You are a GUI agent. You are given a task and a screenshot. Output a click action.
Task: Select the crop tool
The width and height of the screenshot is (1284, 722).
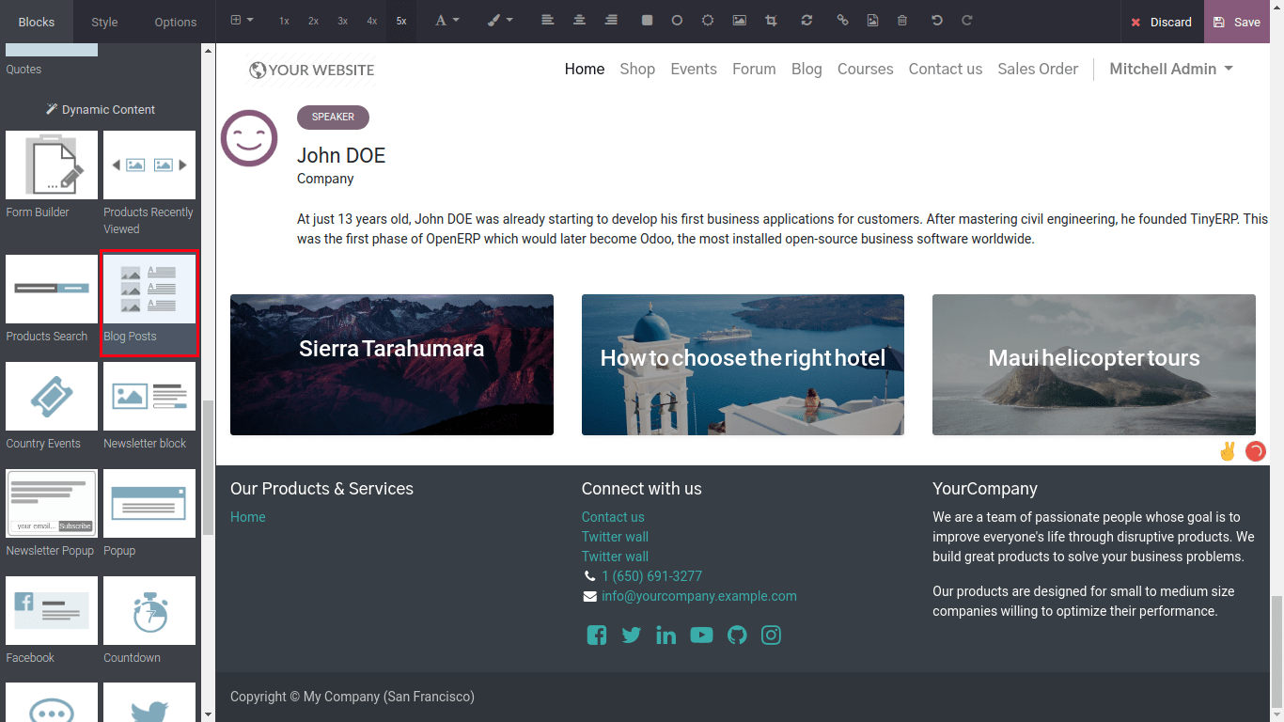point(771,21)
